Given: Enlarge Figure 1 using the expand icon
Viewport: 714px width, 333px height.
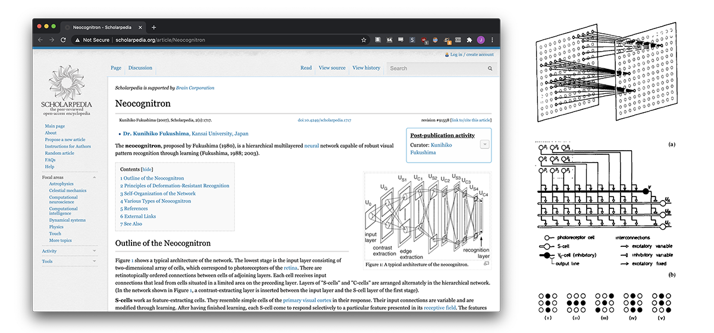Looking at the screenshot, I should tap(486, 264).
